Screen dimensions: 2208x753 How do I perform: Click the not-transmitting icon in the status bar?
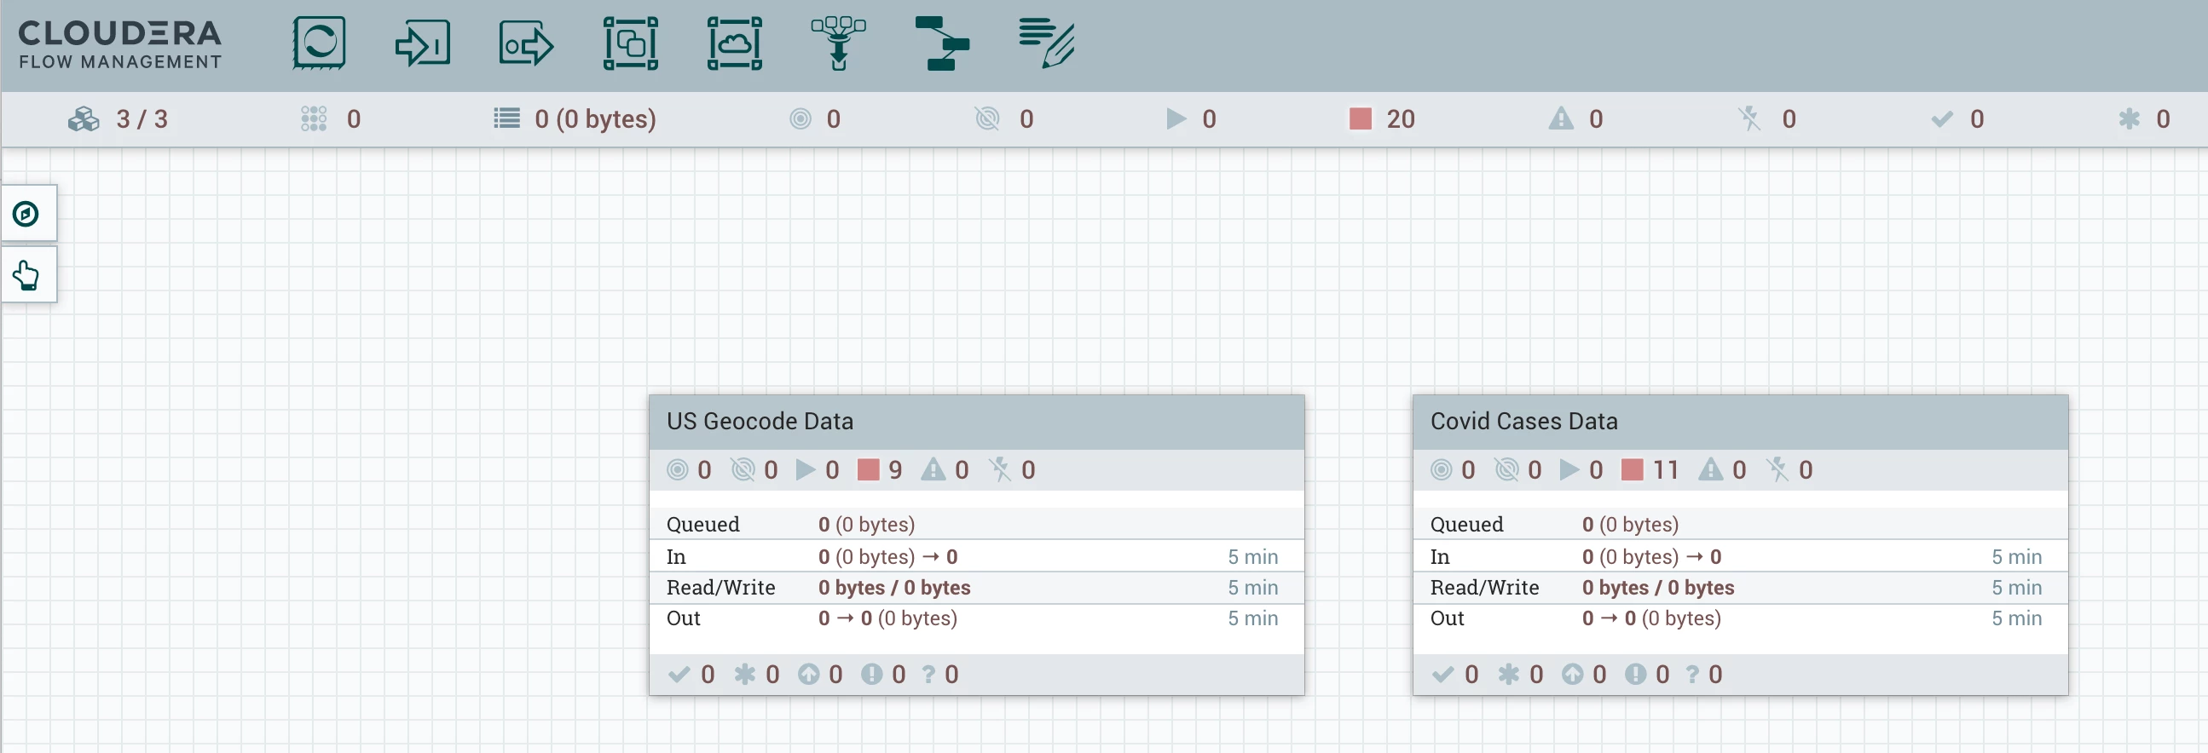point(987,118)
